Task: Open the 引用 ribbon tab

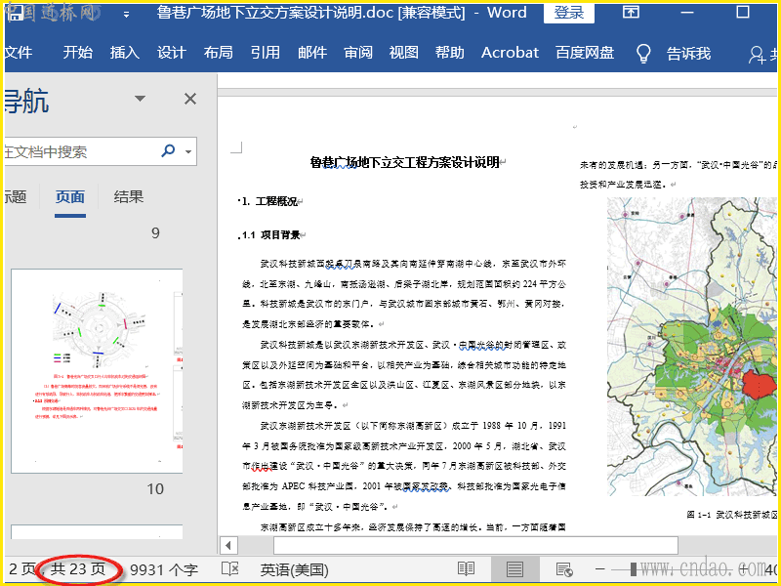Action: (265, 53)
